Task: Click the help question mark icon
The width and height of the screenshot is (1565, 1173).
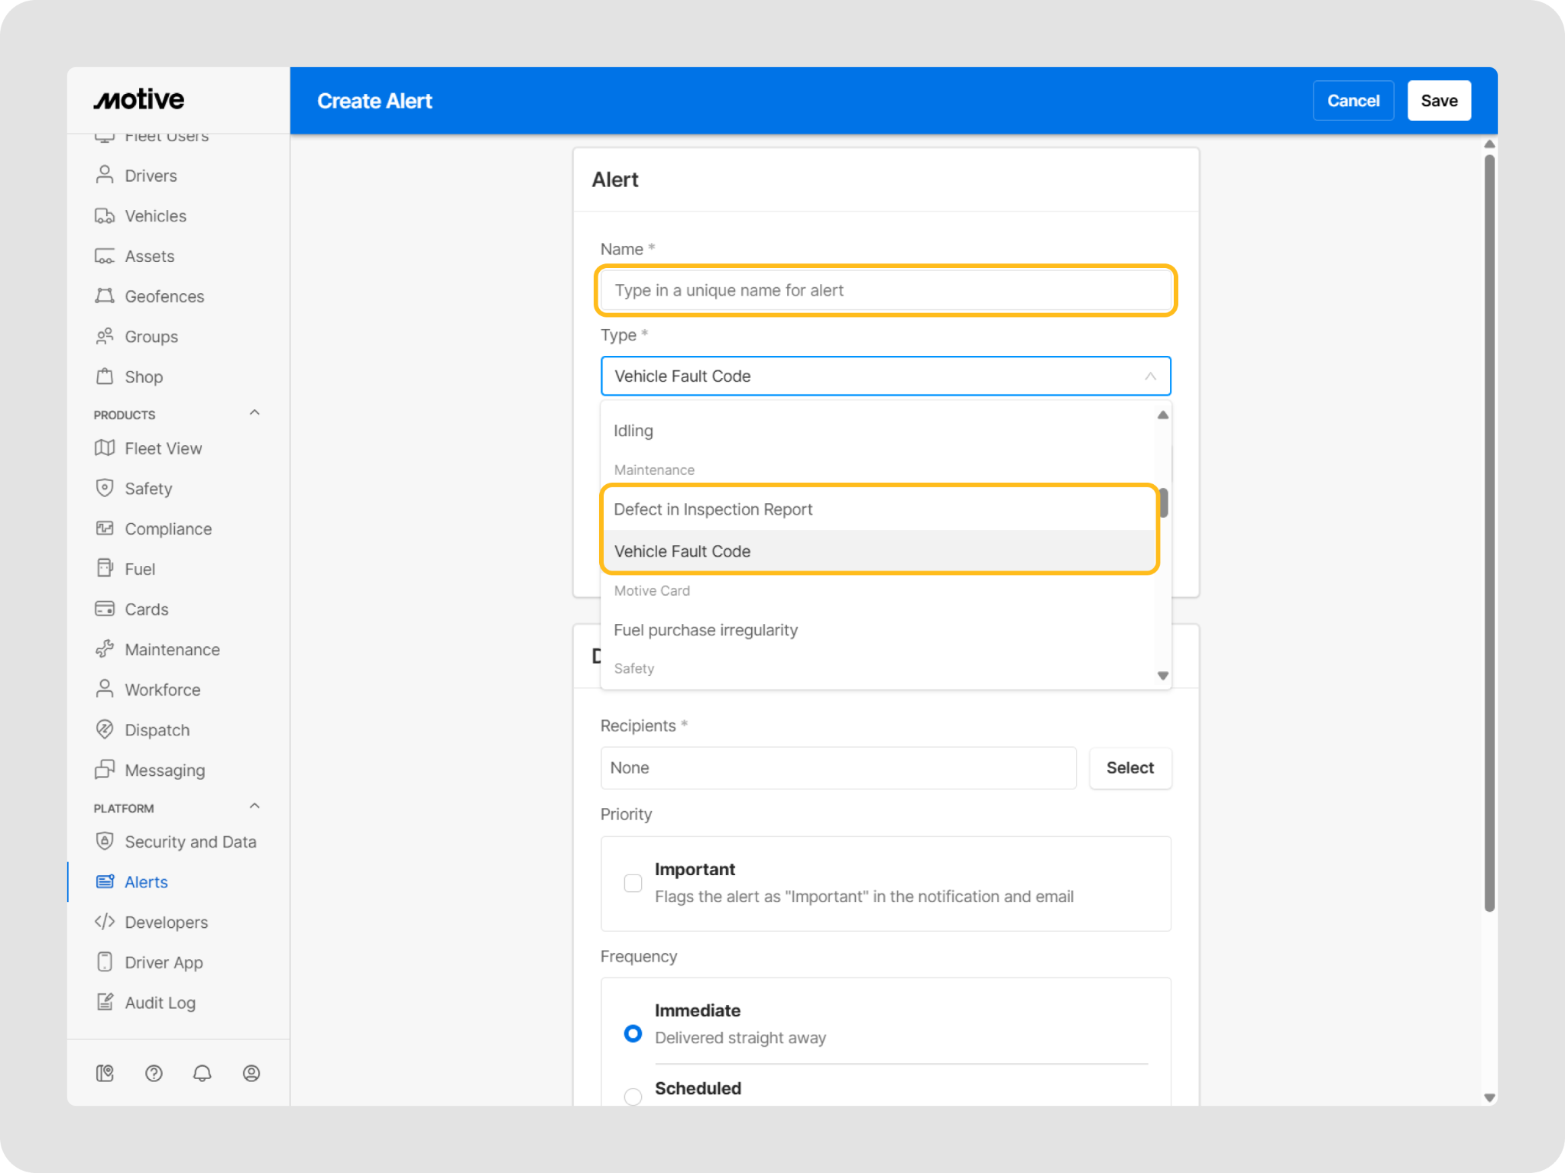Action: pyautogui.click(x=154, y=1073)
